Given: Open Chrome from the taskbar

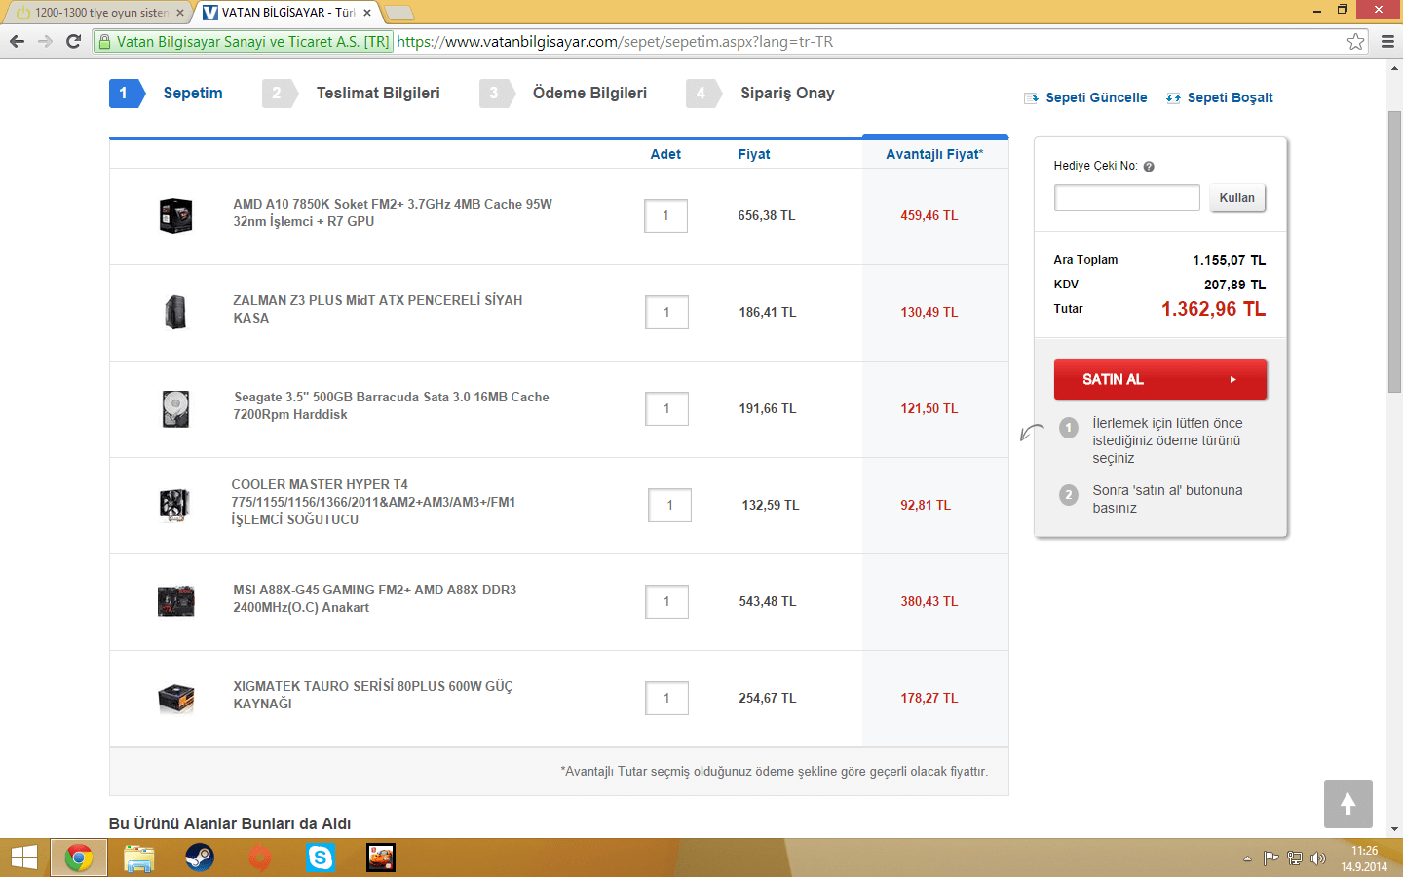Looking at the screenshot, I should pyautogui.click(x=79, y=858).
